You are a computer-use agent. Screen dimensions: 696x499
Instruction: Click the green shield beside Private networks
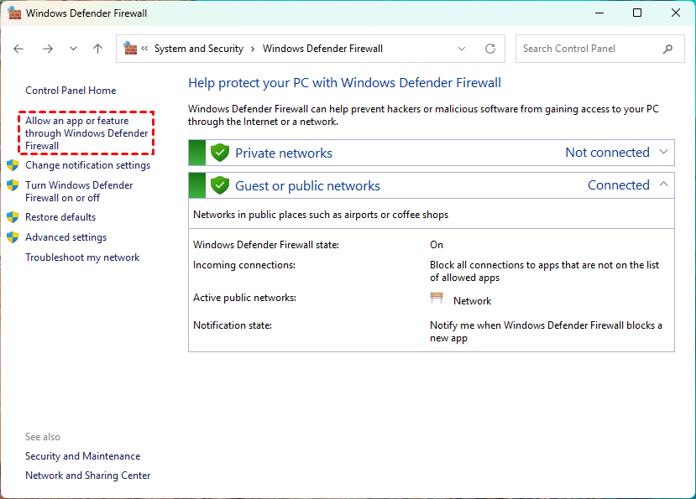[220, 153]
